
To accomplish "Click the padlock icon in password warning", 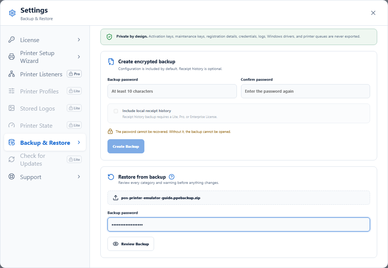I will pyautogui.click(x=110, y=131).
